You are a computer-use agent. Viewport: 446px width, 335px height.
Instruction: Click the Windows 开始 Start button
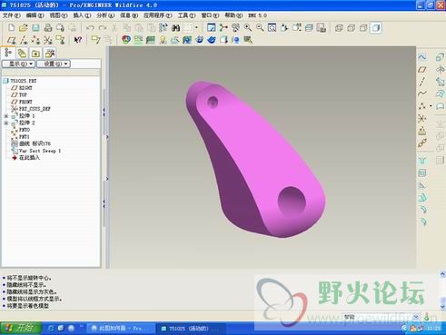21,328
